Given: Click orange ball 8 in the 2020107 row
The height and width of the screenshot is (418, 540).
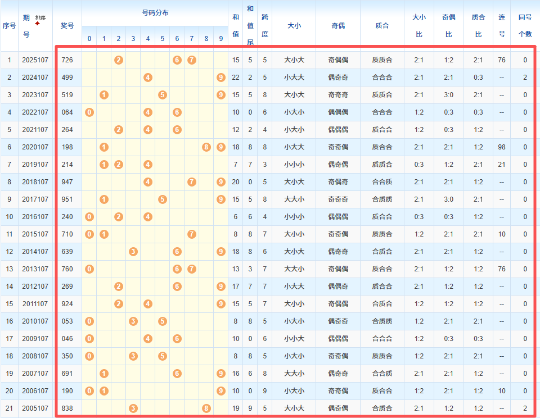Looking at the screenshot, I should [x=206, y=147].
